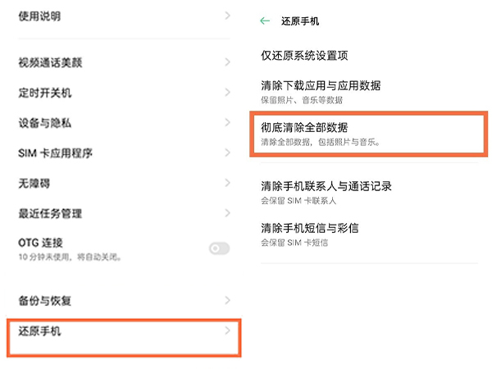Image resolution: width=492 pixels, height=369 pixels.
Task: Select 仅还原系统设置项 option
Action: pyautogui.click(x=304, y=56)
